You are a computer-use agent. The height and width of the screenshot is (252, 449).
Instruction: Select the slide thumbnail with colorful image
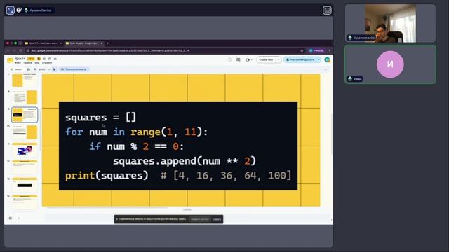coord(25,149)
